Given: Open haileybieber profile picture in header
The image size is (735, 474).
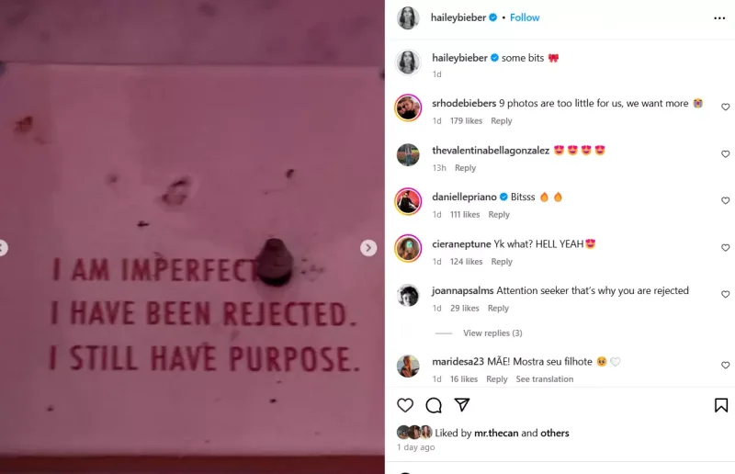Looking at the screenshot, I should point(408,17).
